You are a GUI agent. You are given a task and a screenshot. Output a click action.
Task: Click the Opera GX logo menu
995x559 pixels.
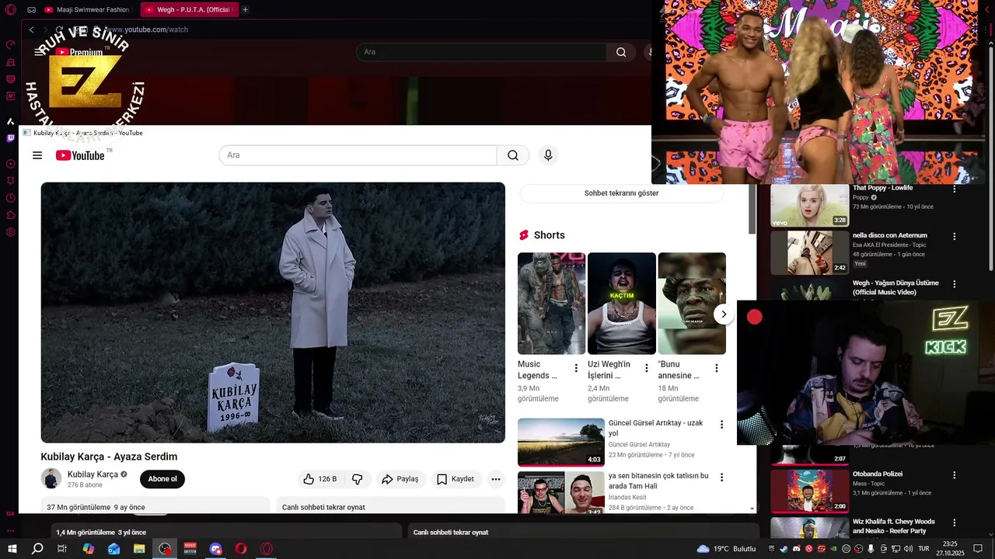point(9,10)
